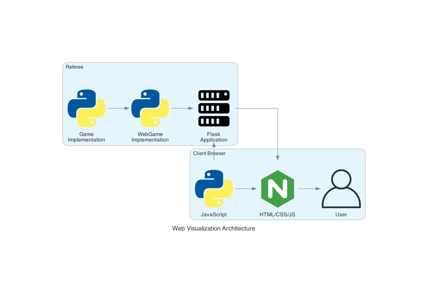Select the "JavaScript" text label

214,214
